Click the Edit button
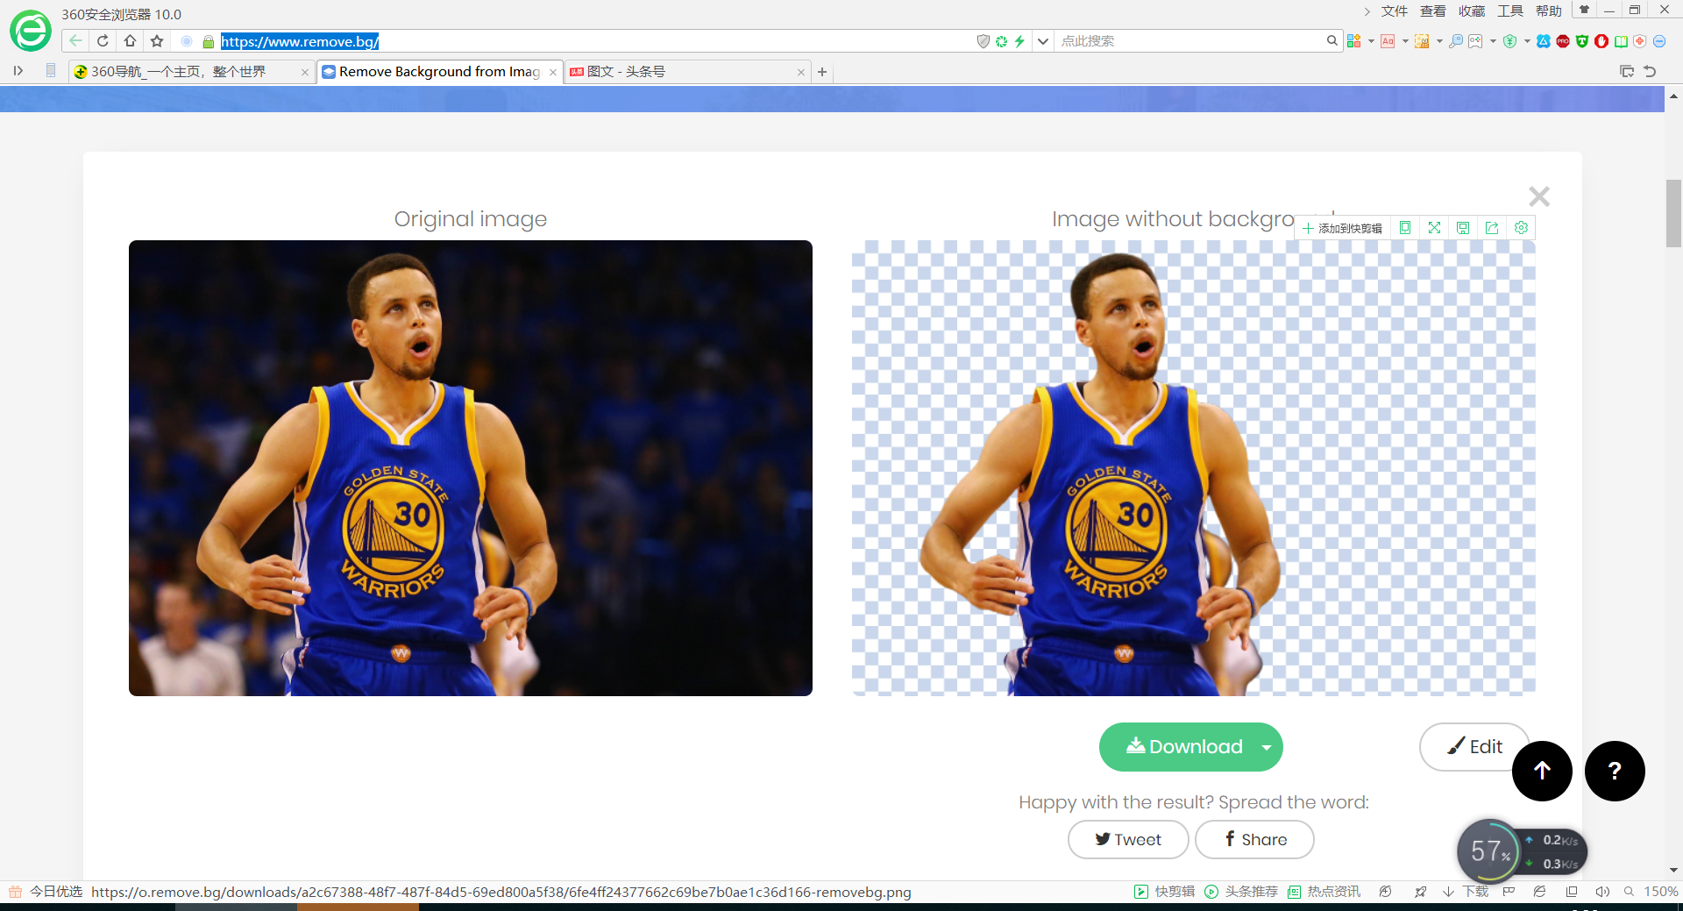 1474,747
